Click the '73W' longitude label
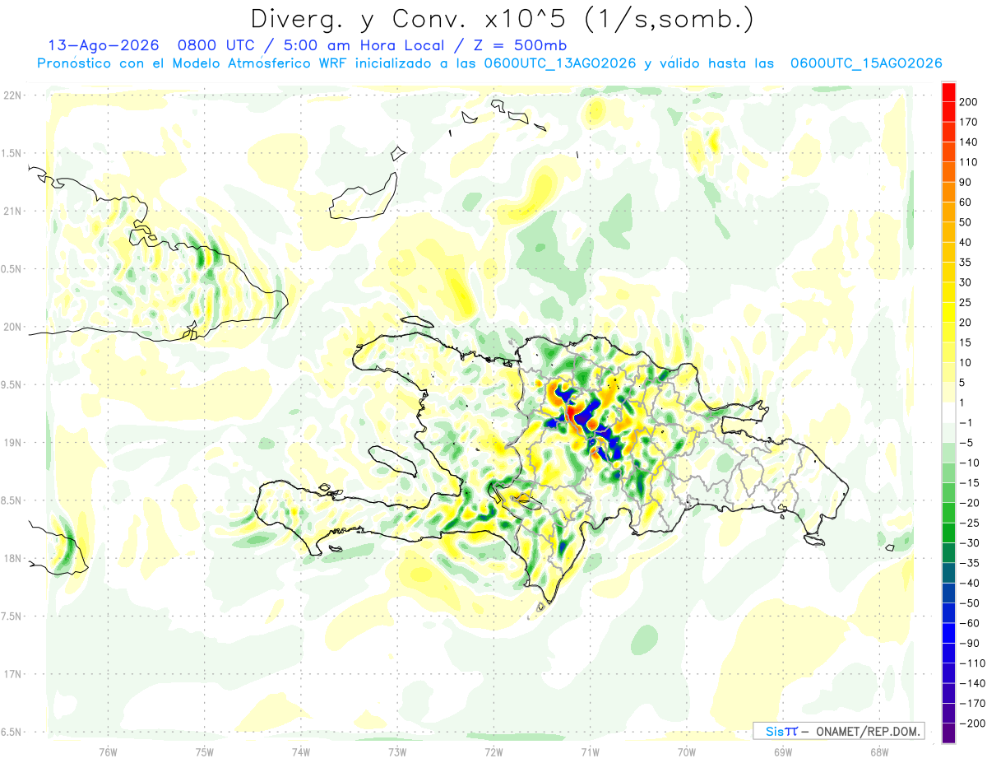Screen dimensions: 987x763 tap(397, 751)
